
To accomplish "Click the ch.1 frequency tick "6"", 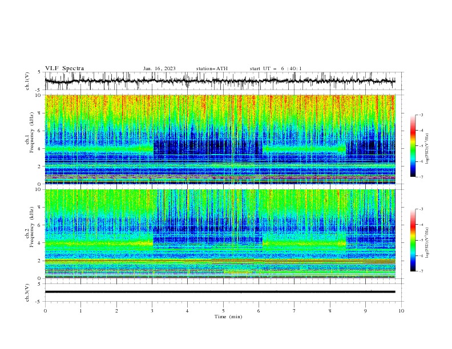I will (40, 131).
